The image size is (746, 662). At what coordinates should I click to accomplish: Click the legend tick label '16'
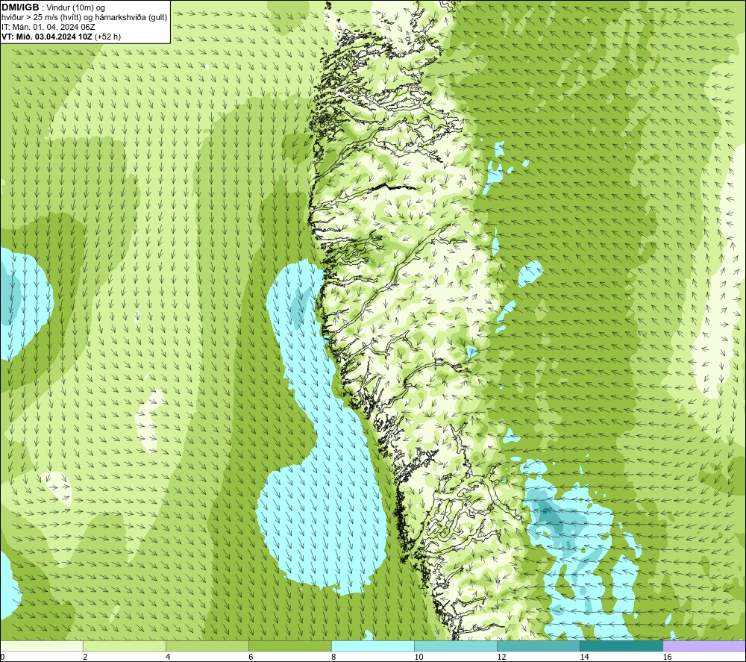pos(667,657)
